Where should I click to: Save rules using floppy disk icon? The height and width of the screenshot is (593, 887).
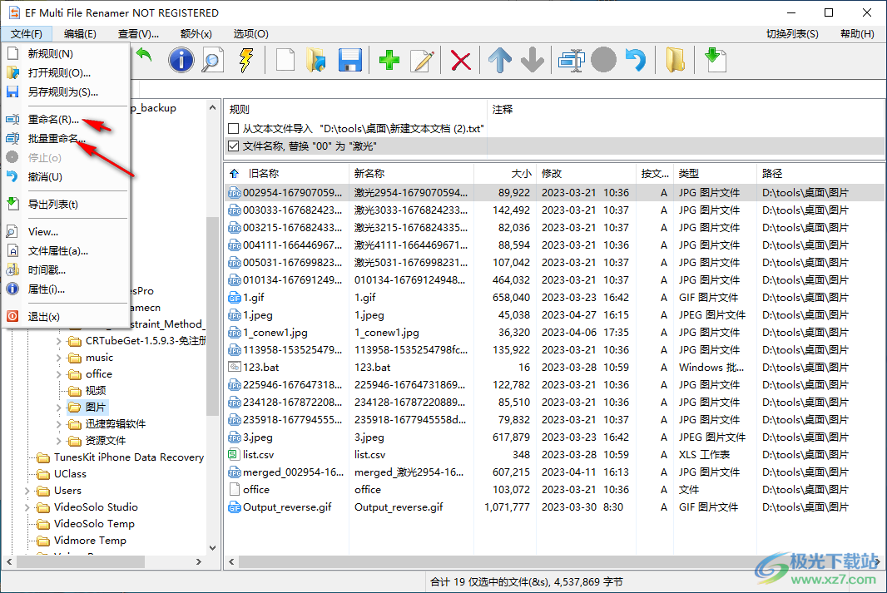349,60
